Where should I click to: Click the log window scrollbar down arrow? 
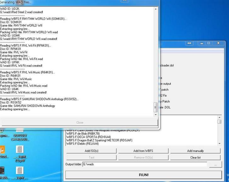pos(155,115)
